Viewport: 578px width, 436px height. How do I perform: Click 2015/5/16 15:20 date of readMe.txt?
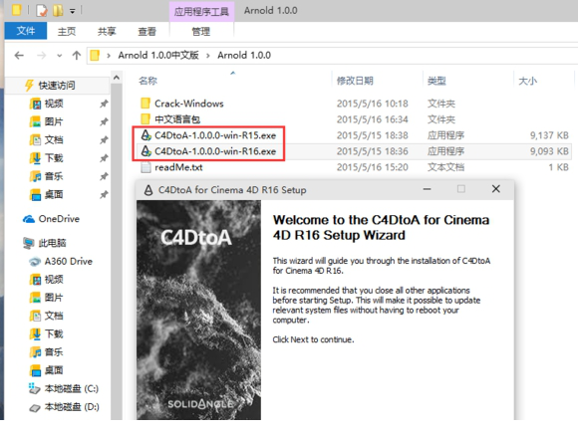click(373, 167)
